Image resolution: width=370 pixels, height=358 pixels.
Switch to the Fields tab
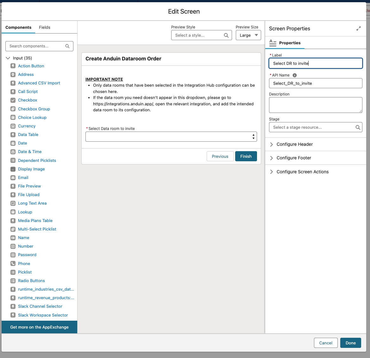(x=45, y=28)
